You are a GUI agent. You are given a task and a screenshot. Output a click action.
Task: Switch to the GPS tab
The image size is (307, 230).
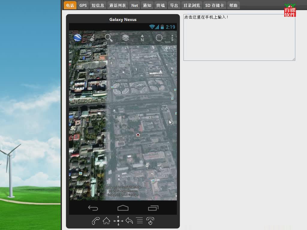[83, 5]
